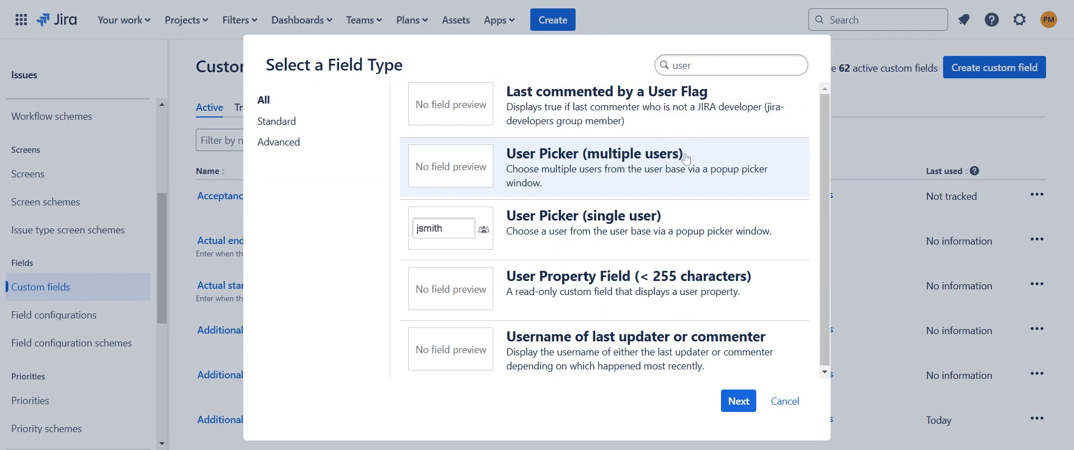1074x450 pixels.
Task: Open Custom fields in sidebar
Action: (78, 287)
